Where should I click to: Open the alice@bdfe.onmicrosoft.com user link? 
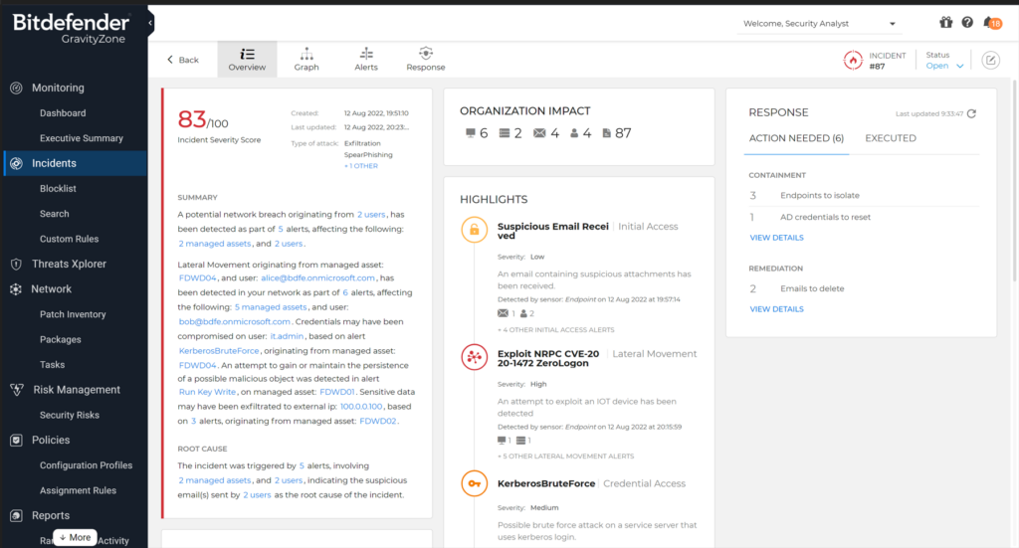click(317, 277)
